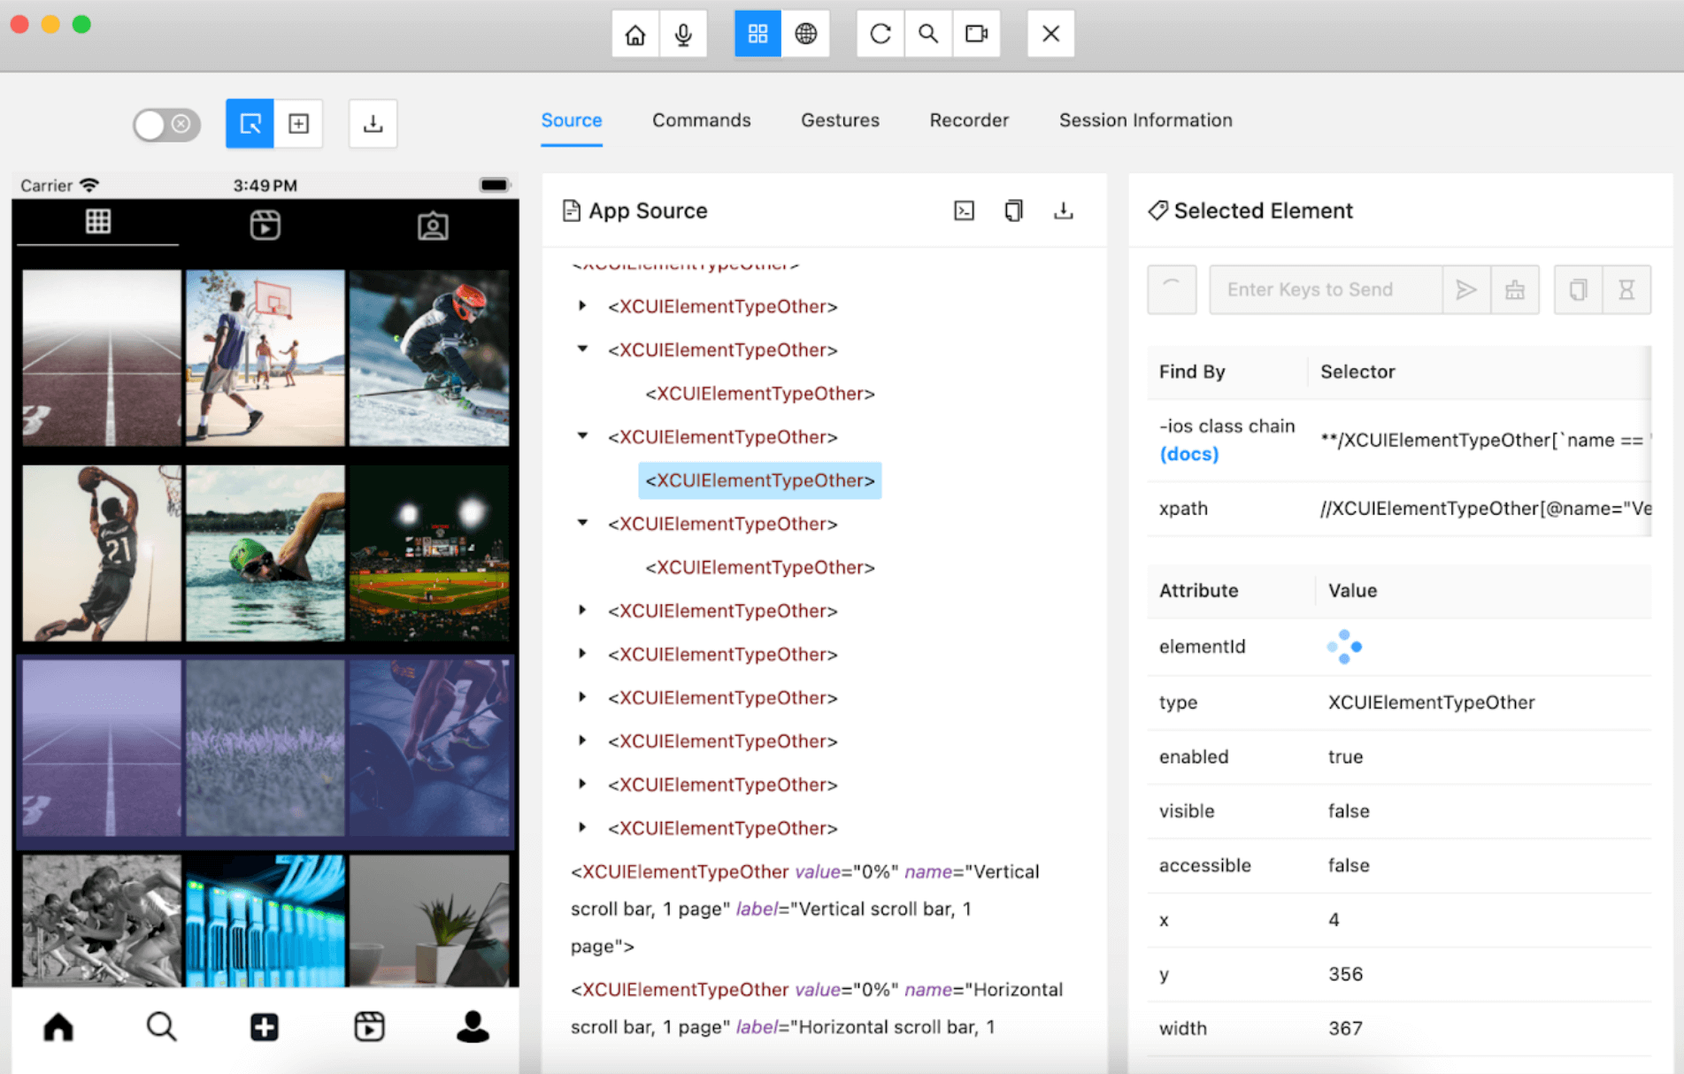Expand the last XCUIElementTypeOther tree node
The image size is (1684, 1074).
(582, 828)
